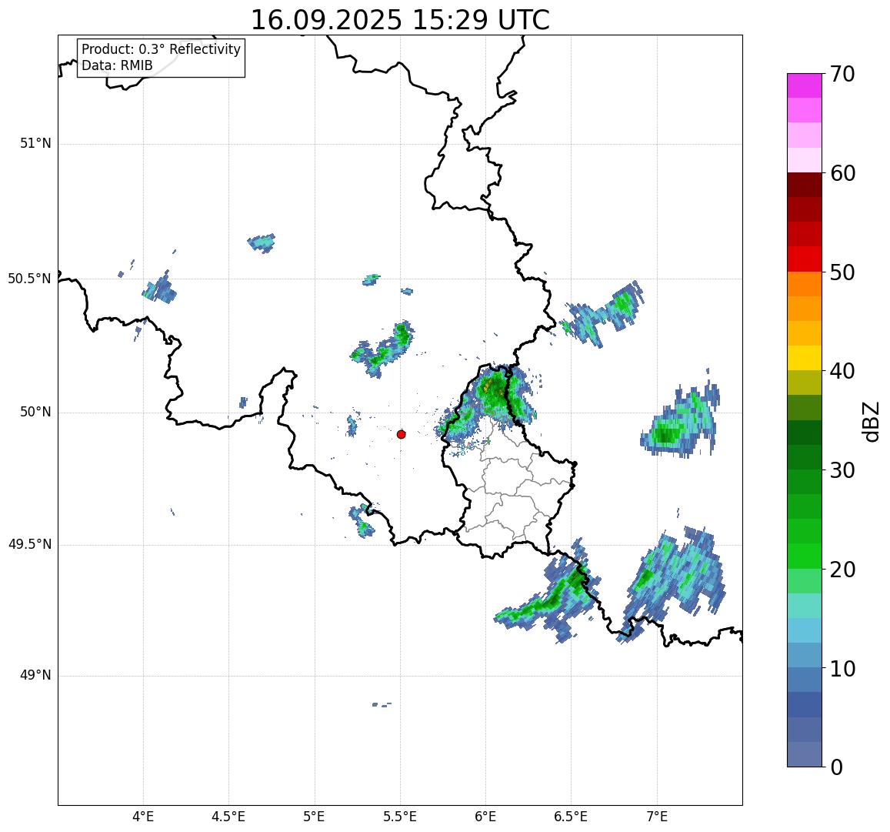Click the red radar location marker

(401, 434)
